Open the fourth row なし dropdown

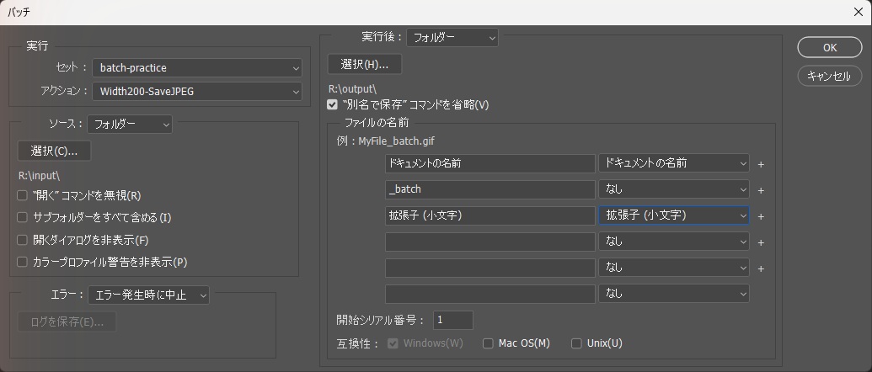[x=673, y=242]
